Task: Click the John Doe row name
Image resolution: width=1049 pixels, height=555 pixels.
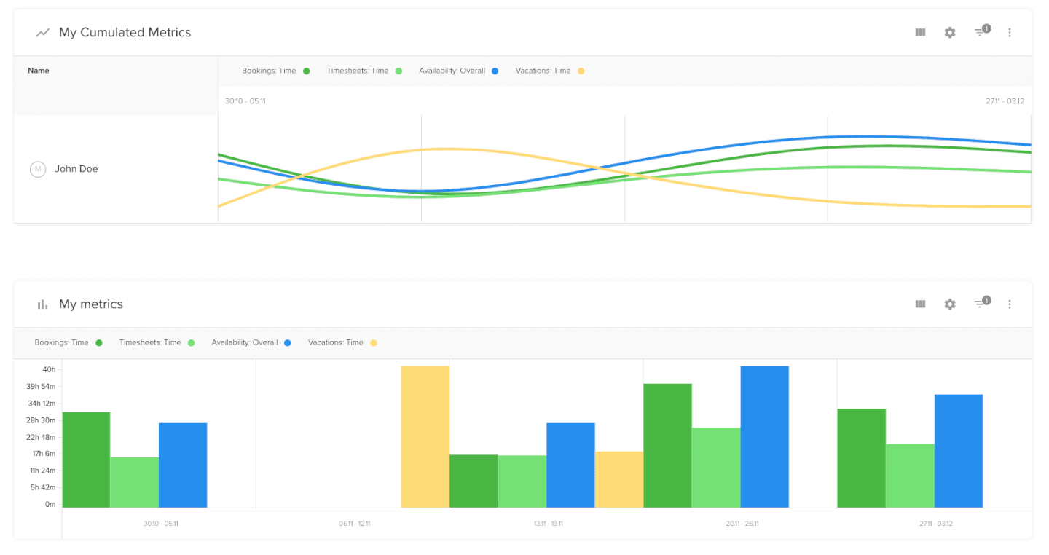Action: [76, 169]
